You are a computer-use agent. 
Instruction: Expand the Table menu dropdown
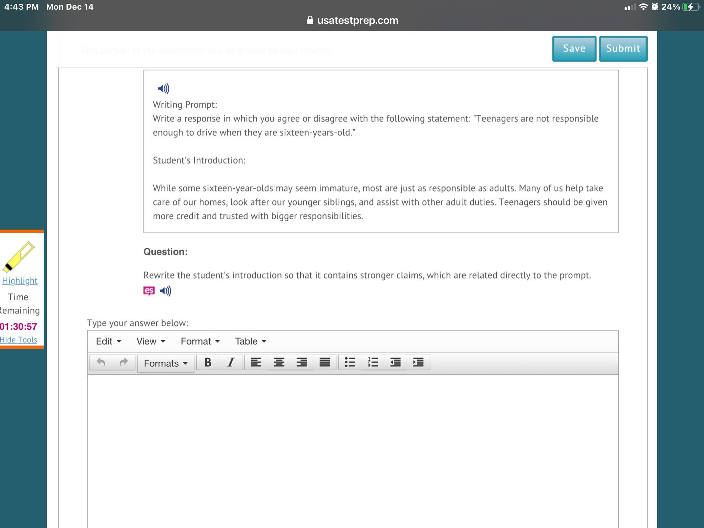click(251, 341)
